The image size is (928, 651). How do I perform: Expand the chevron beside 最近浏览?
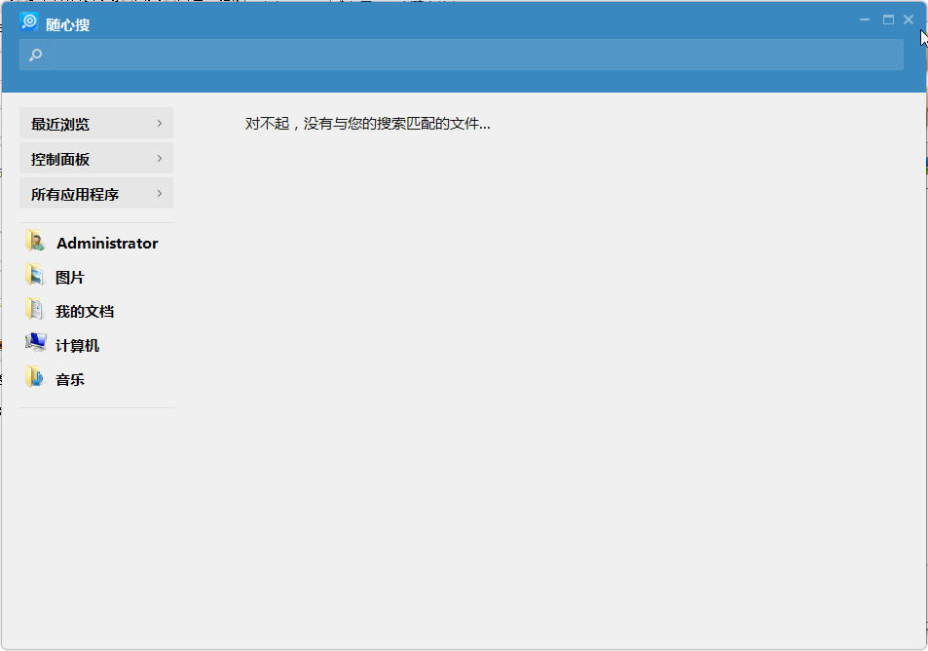click(x=159, y=123)
